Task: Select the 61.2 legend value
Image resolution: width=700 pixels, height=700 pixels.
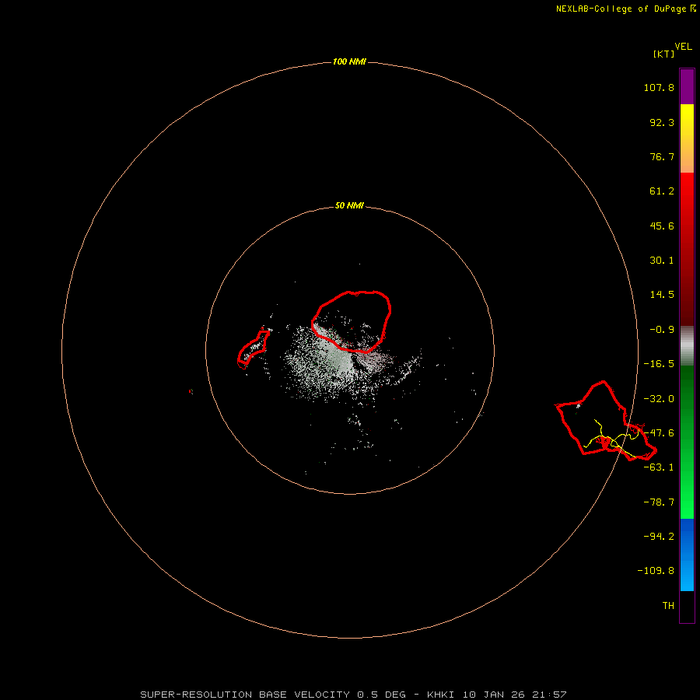Action: (x=662, y=191)
